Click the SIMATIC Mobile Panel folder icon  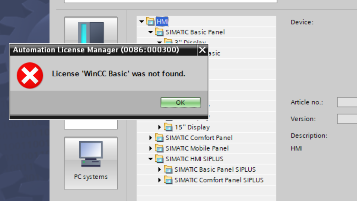159,148
